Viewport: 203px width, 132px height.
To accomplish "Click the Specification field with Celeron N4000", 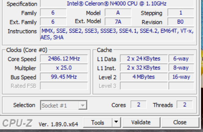I will click(x=117, y=4).
